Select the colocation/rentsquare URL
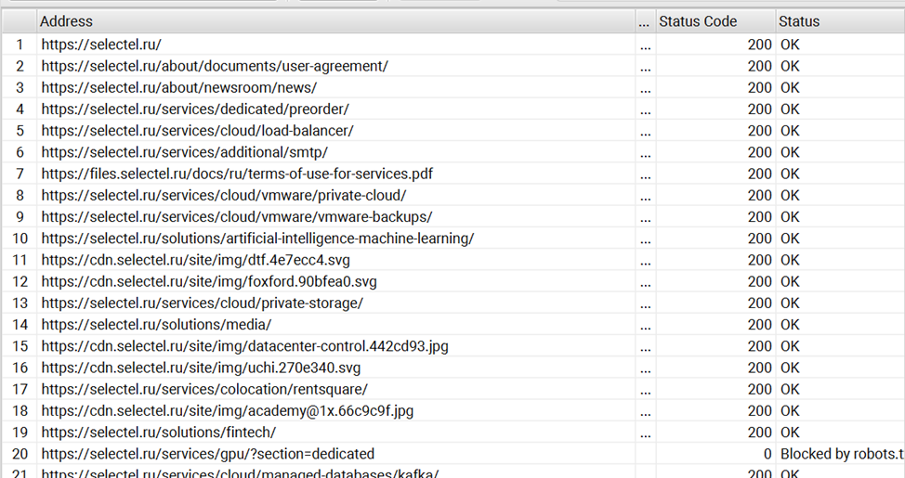Screen dimensions: 905x478 (204, 389)
